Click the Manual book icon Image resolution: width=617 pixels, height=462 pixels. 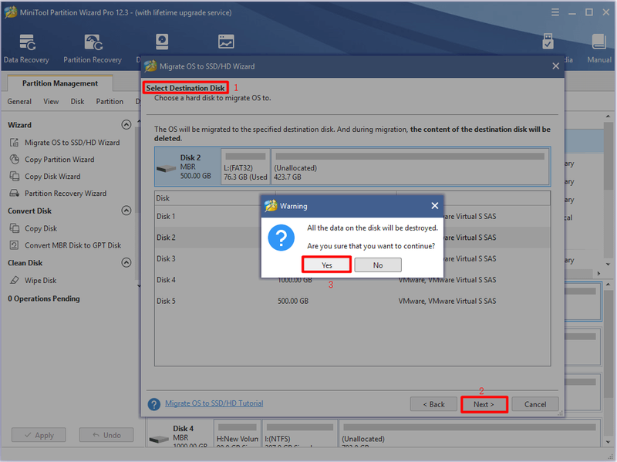598,42
